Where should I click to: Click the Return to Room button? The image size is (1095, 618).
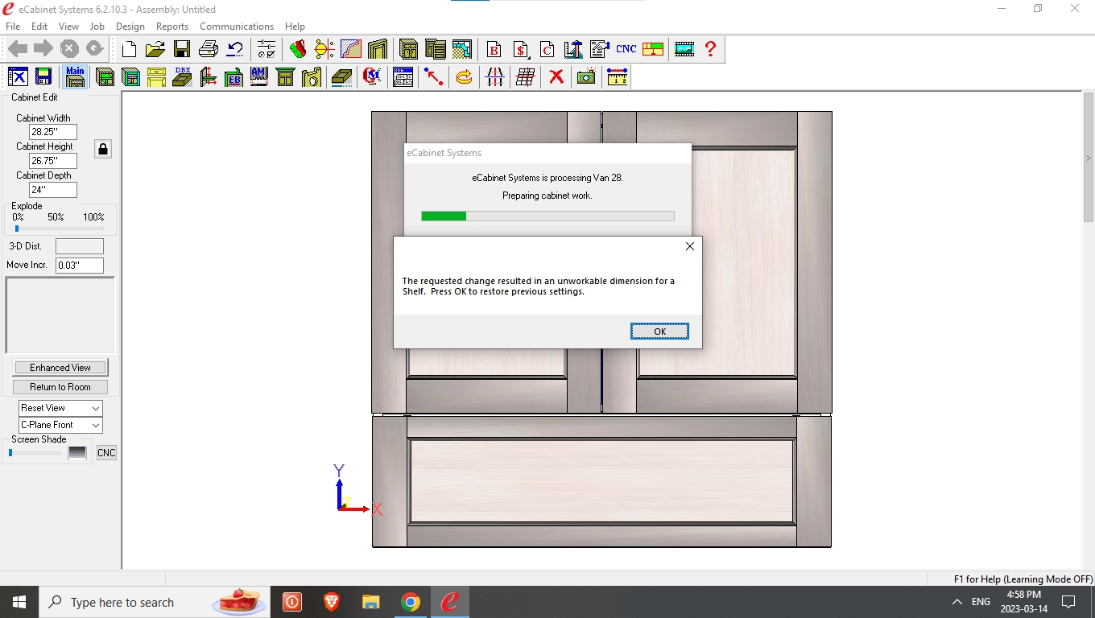[x=60, y=387]
